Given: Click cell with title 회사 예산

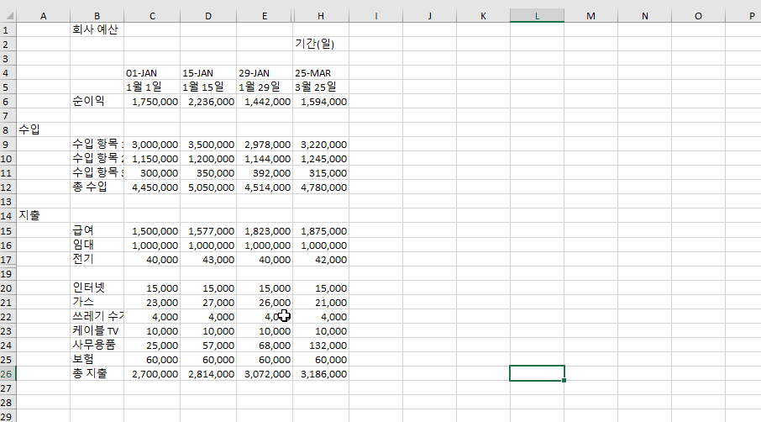Looking at the screenshot, I should [97, 29].
